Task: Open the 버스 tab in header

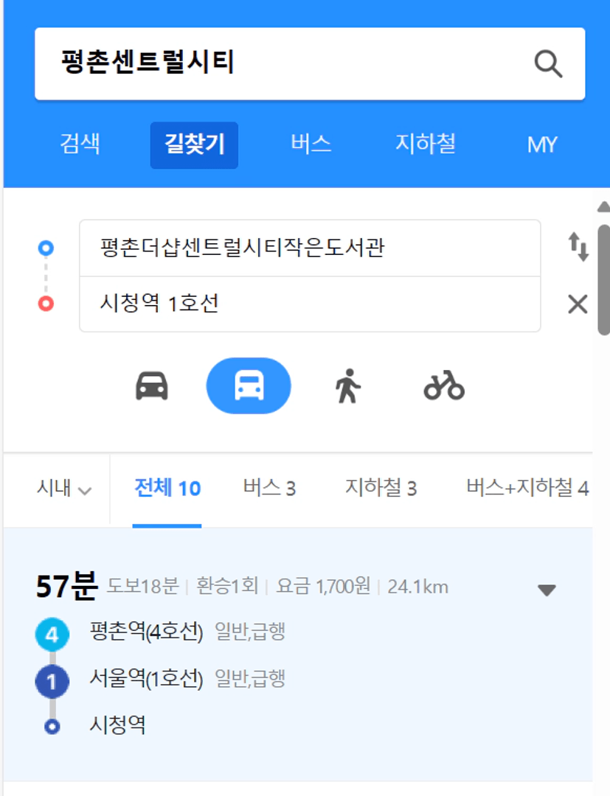Action: coord(311,144)
